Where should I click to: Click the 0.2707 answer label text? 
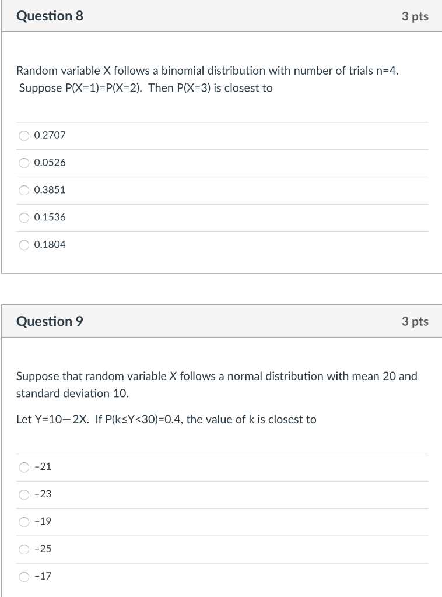(x=50, y=135)
